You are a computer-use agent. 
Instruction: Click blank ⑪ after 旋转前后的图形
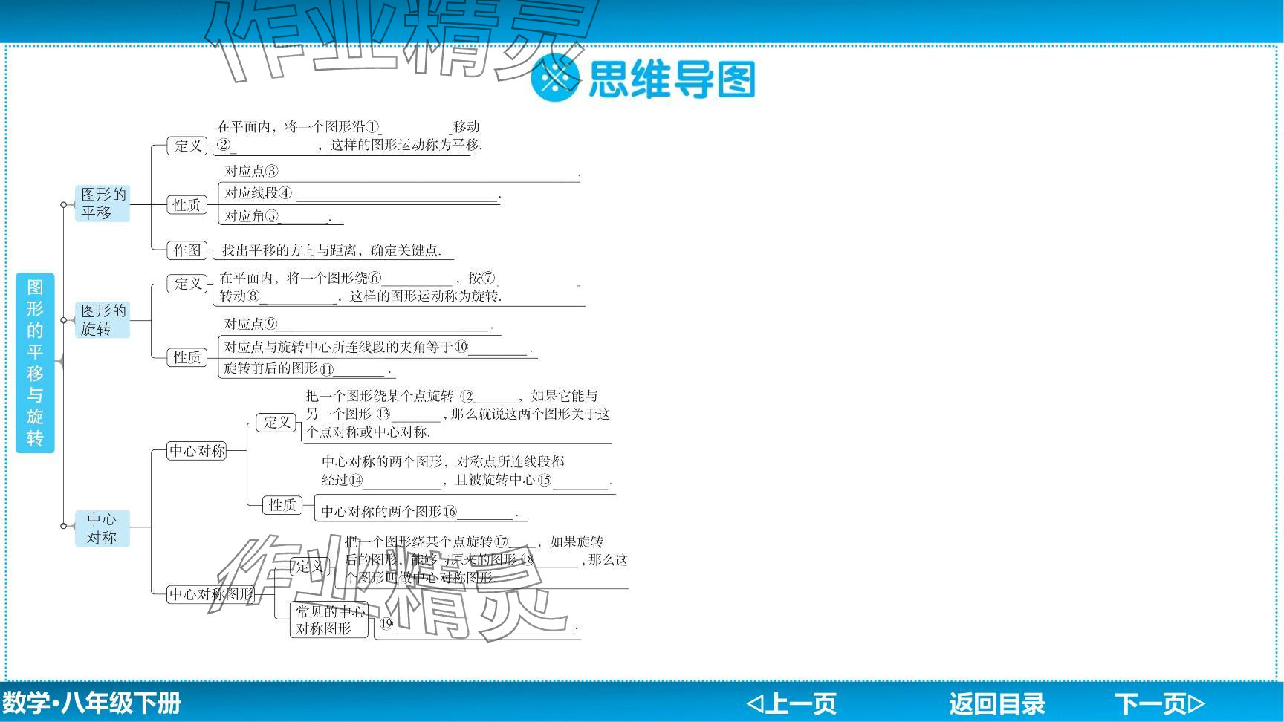point(360,369)
